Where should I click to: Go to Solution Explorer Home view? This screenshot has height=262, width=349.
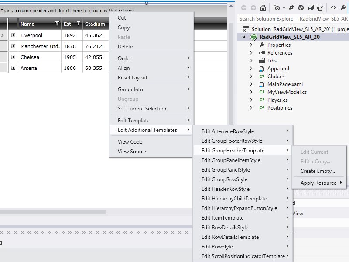coord(263,8)
